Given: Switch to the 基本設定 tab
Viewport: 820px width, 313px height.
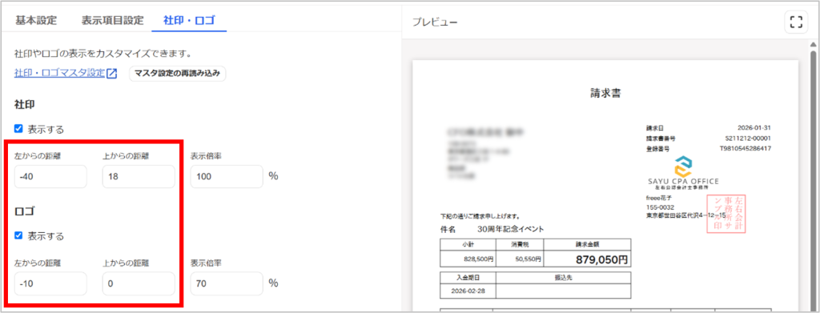Looking at the screenshot, I should 36,21.
